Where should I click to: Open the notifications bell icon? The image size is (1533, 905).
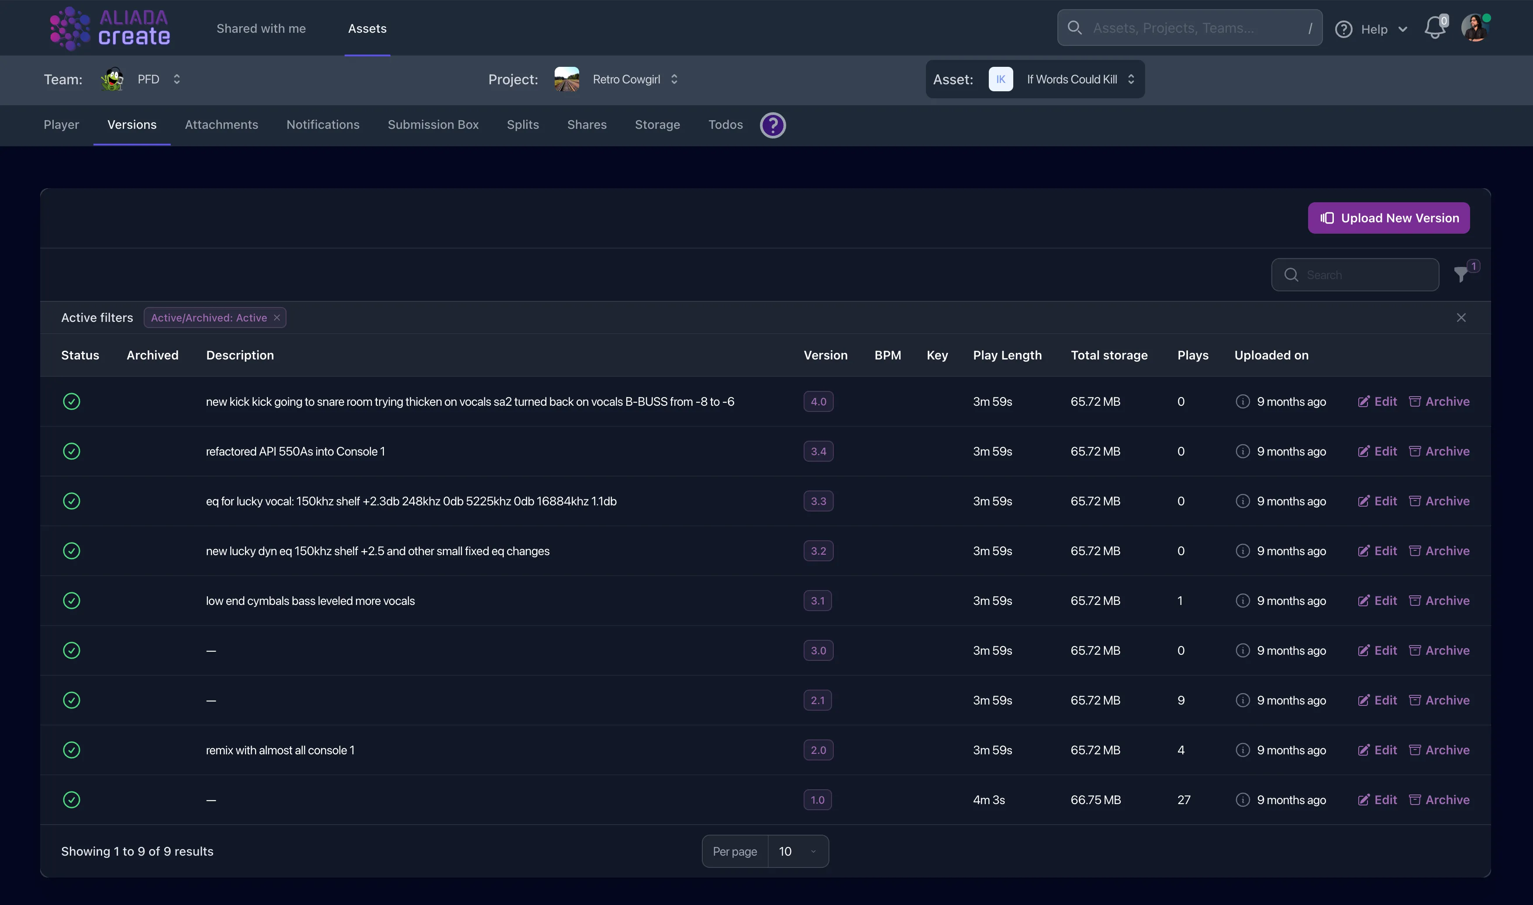1434,28
